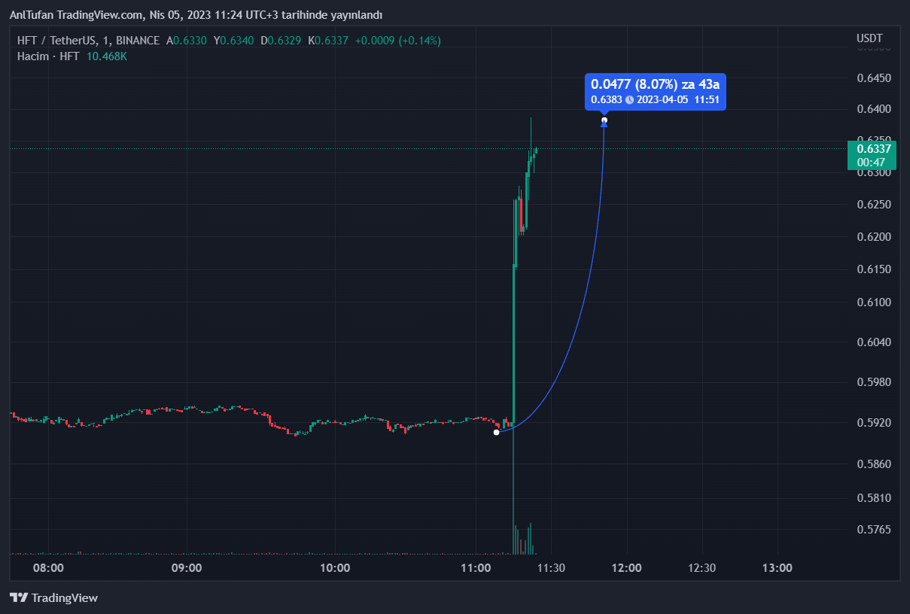This screenshot has height=614, width=910.
Task: Open the HFT / TetherUS symbol legend
Action: point(88,41)
